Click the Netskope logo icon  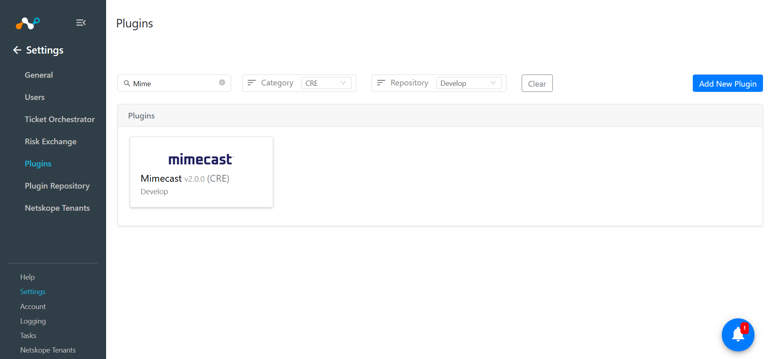click(x=27, y=23)
